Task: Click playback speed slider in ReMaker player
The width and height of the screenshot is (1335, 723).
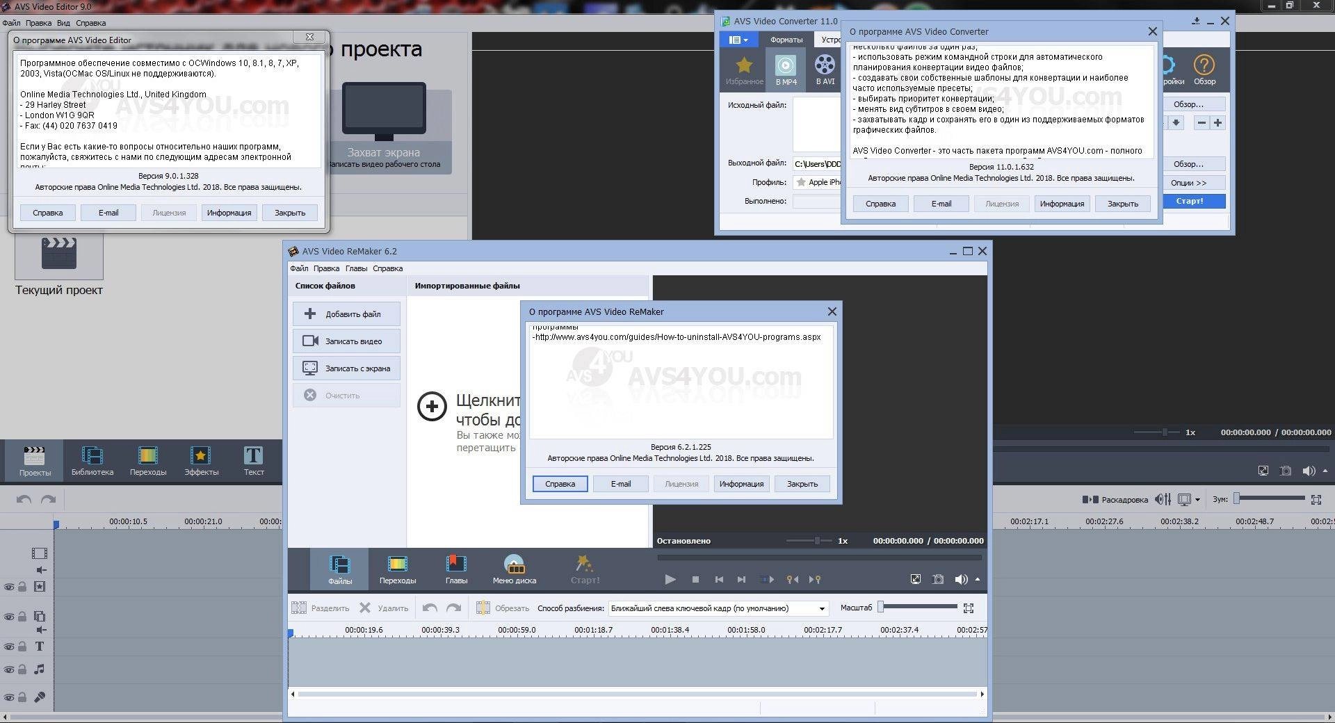Action: tap(809, 540)
